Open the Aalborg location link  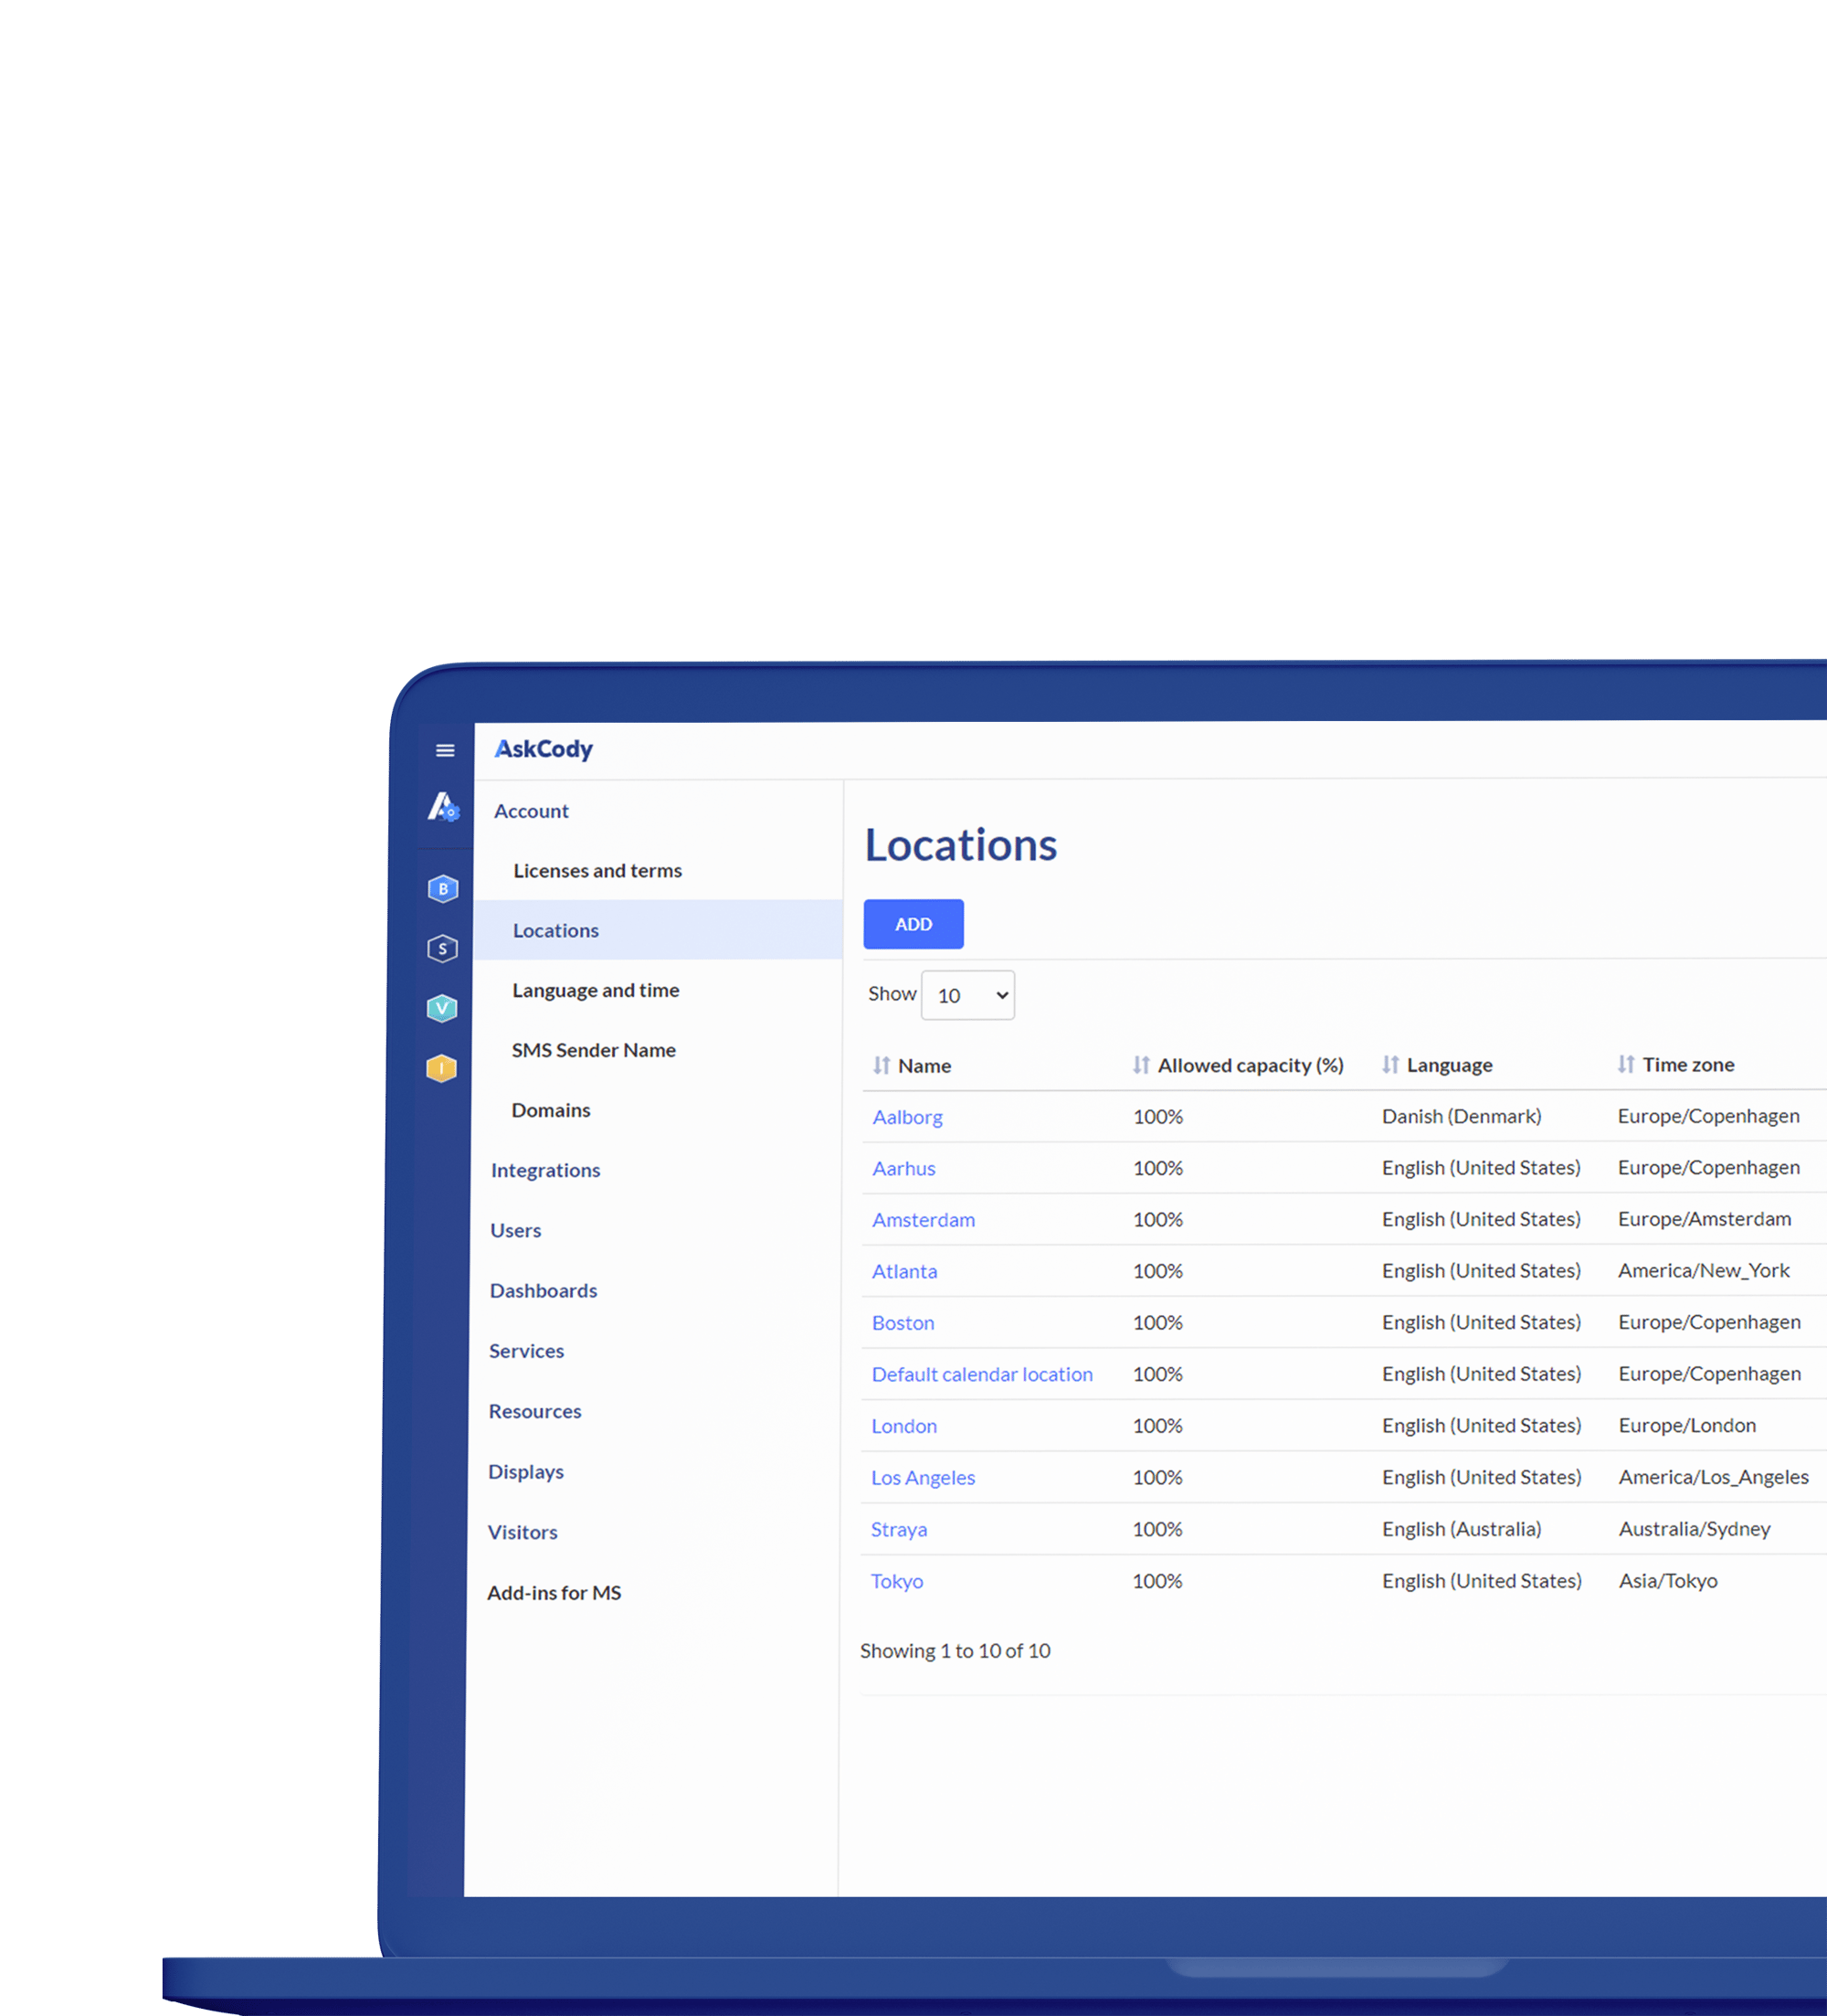907,1117
